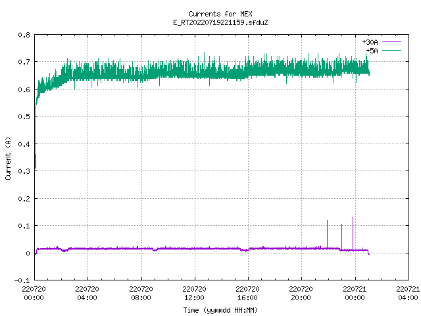Click the purple +30A legend line sample
This screenshot has width=421, height=316.
(391, 42)
